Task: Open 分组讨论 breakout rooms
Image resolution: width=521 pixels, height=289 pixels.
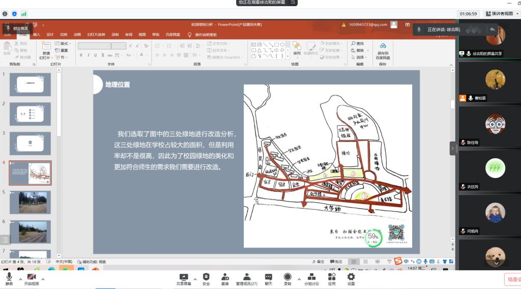Action: (311, 277)
